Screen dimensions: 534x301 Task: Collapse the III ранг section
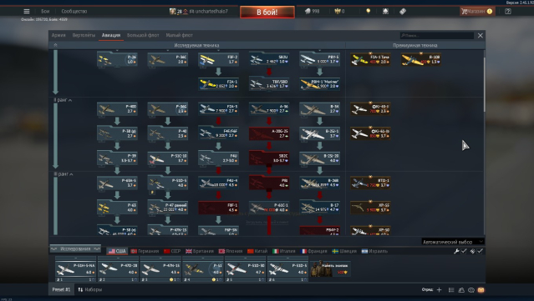[63, 174]
